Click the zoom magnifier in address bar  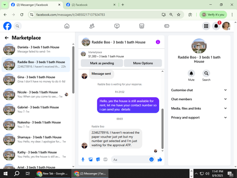171,15
